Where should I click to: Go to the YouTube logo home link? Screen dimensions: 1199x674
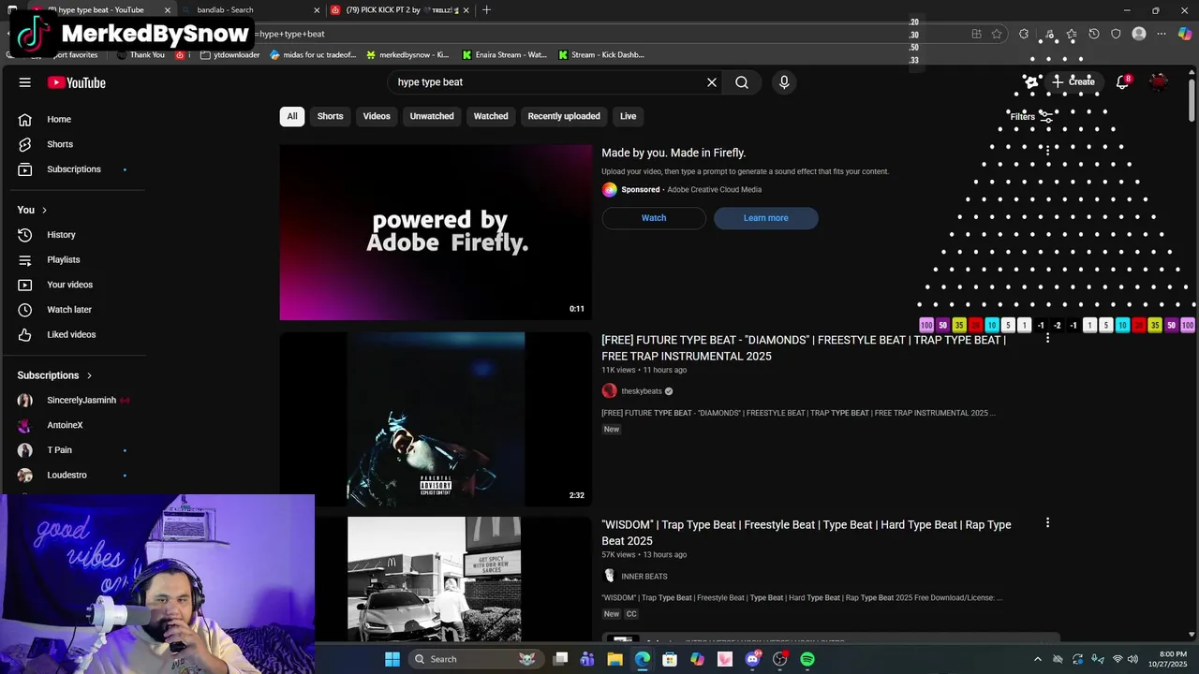click(x=77, y=82)
